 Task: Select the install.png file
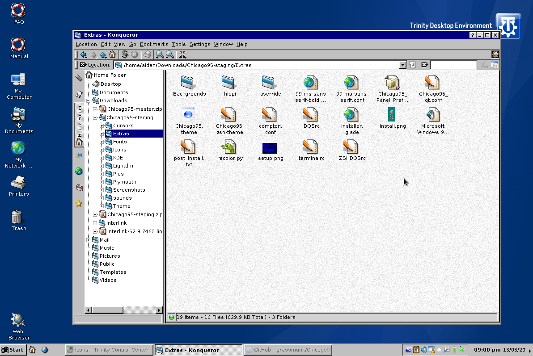(393, 118)
